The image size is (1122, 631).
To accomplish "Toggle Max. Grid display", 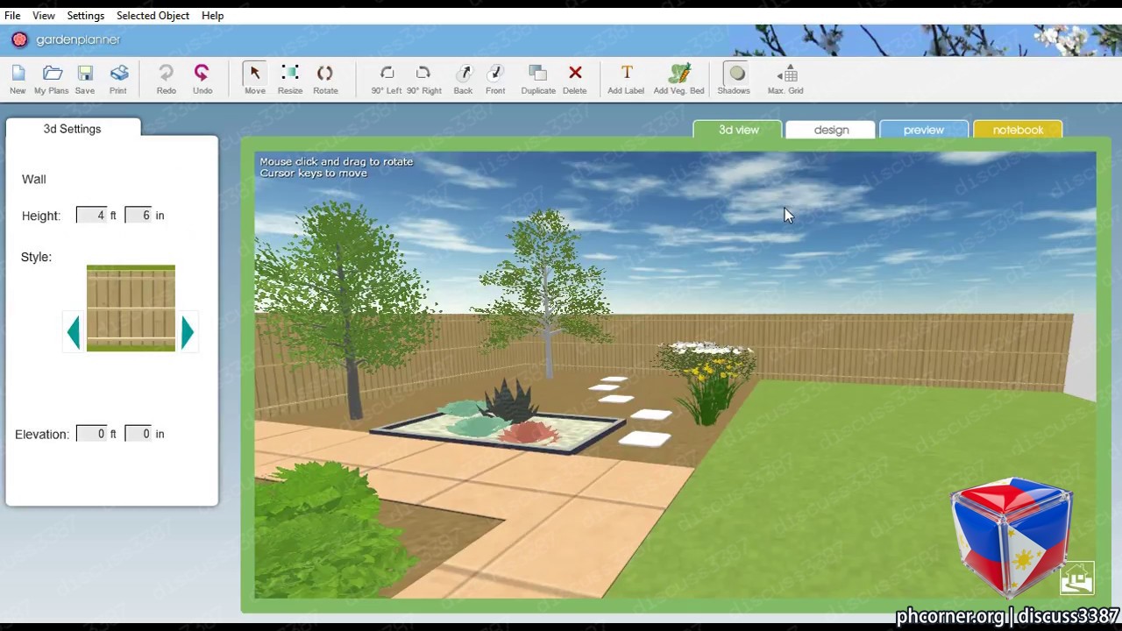I will (x=785, y=79).
